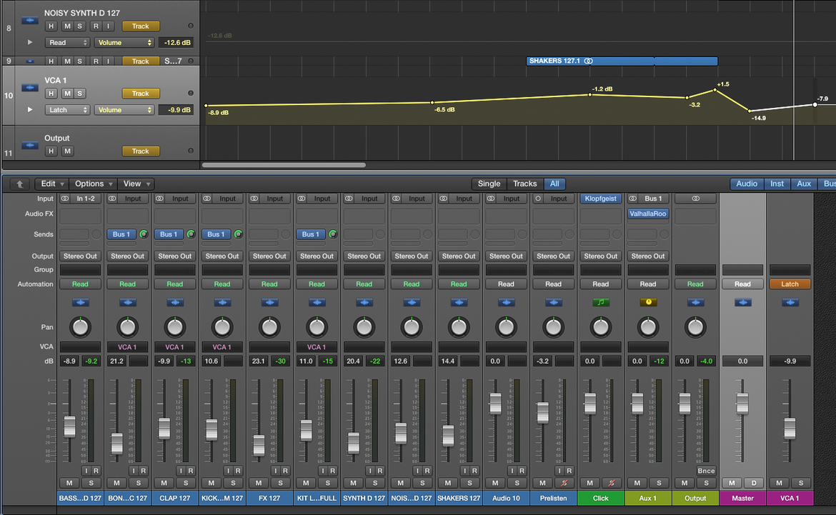Click the BASS D 127 channel waveform icon
This screenshot has height=515, width=836.
(81, 302)
